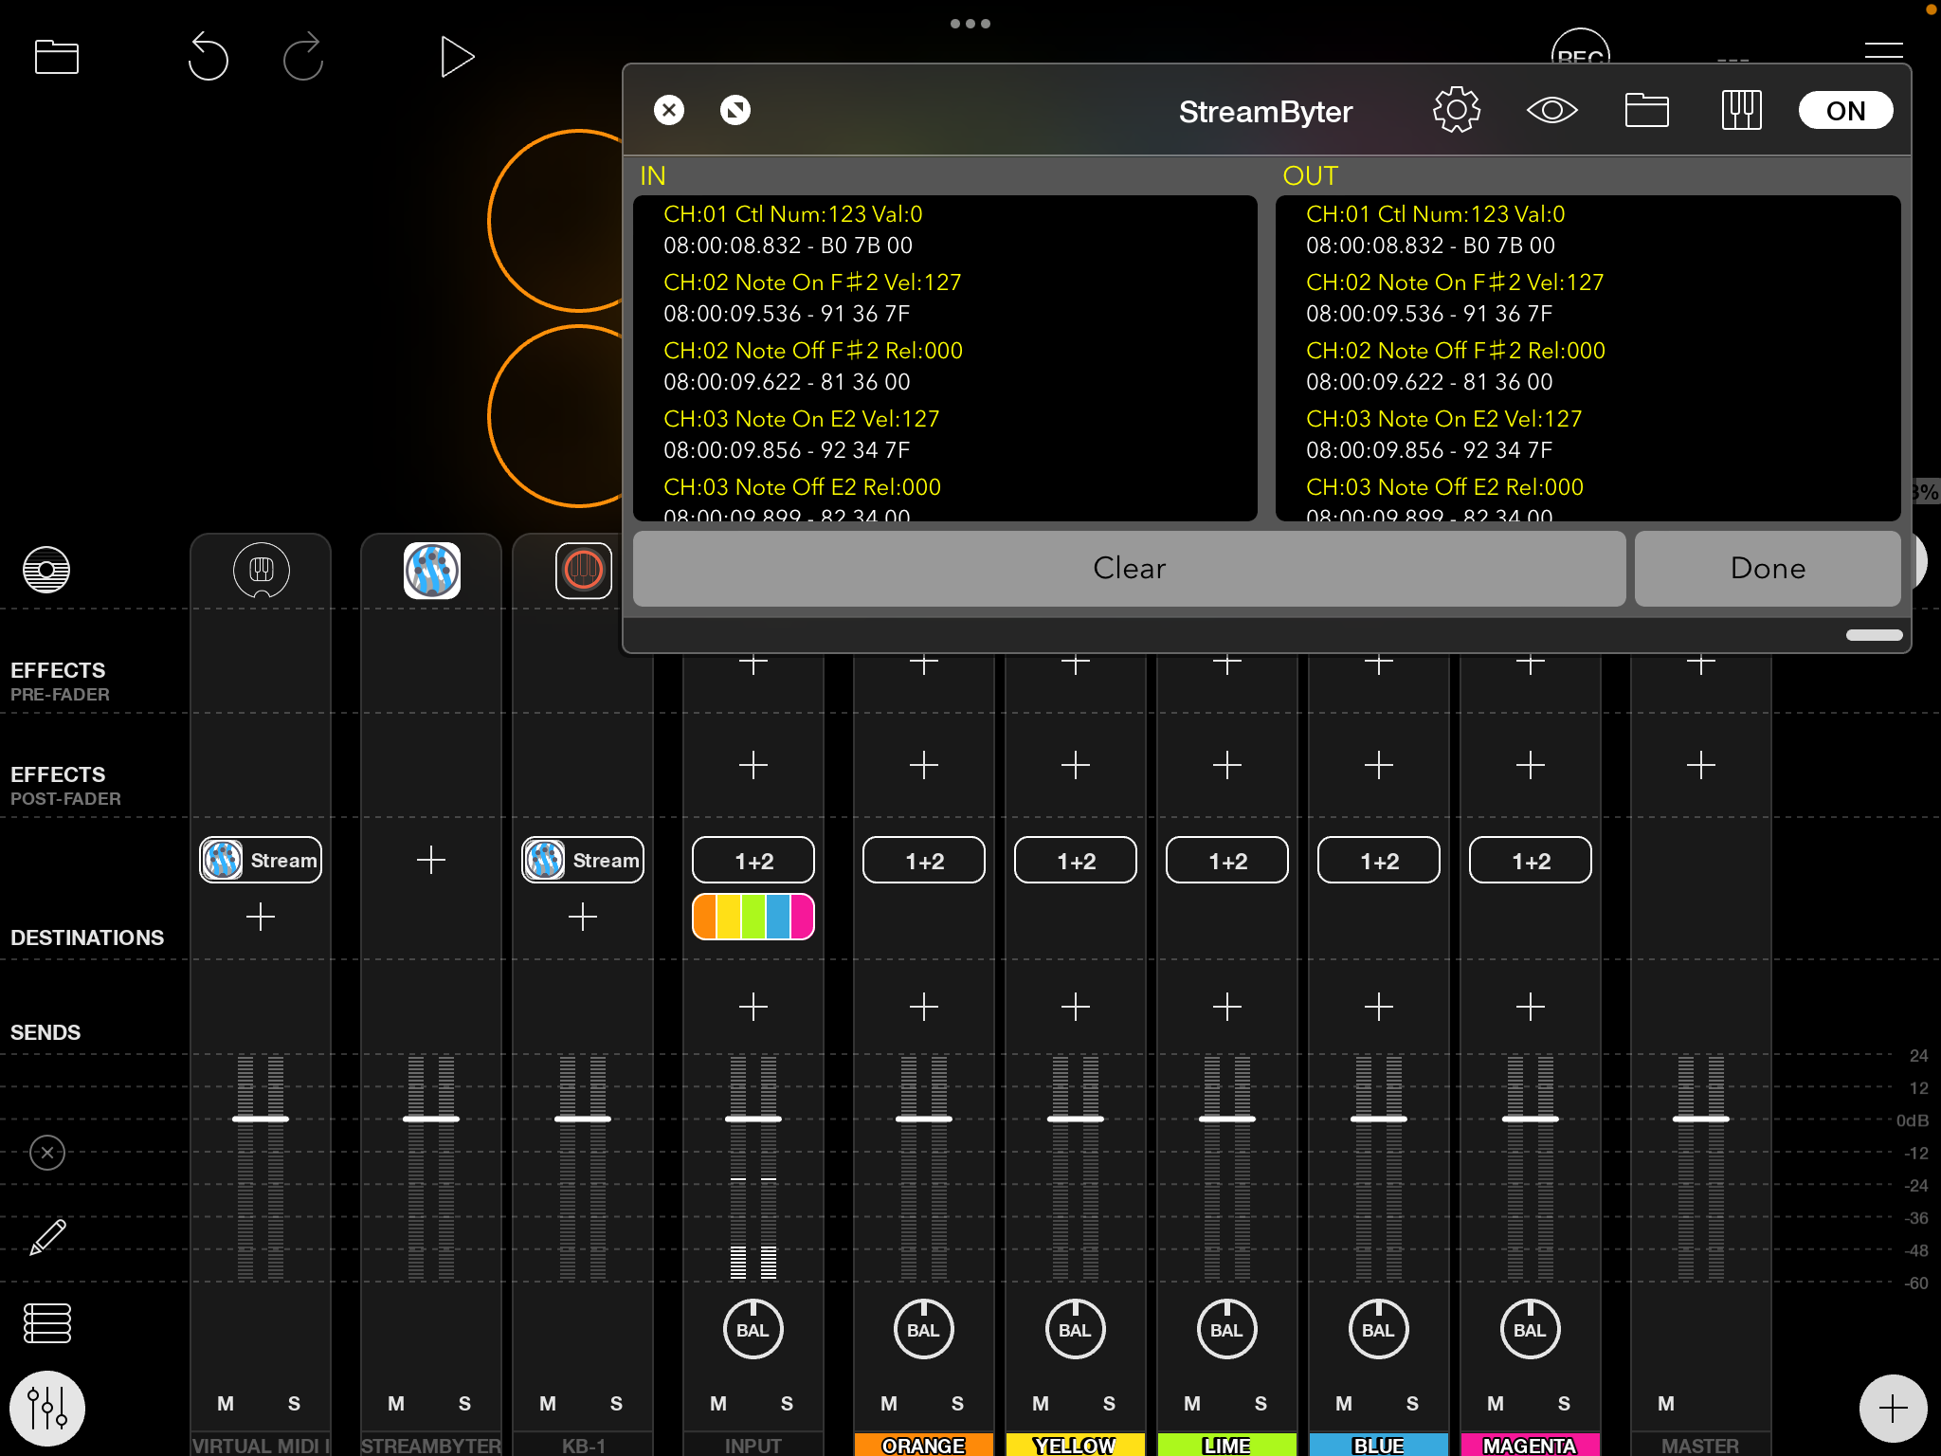
Task: Open the Virtual MIDI keyboard source icon
Action: [x=262, y=570]
